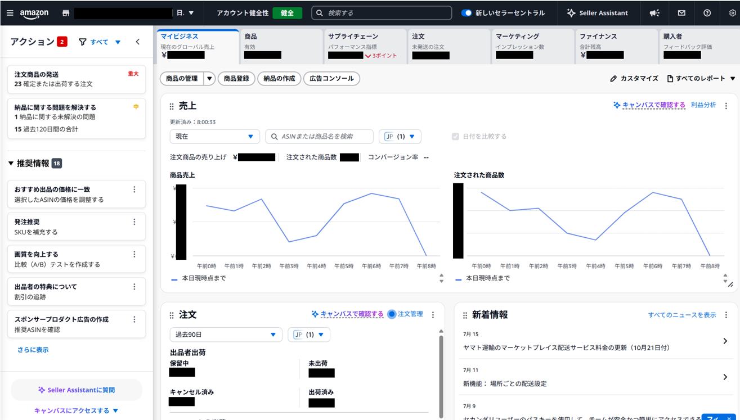Switch to the 注文 tab

(x=449, y=46)
